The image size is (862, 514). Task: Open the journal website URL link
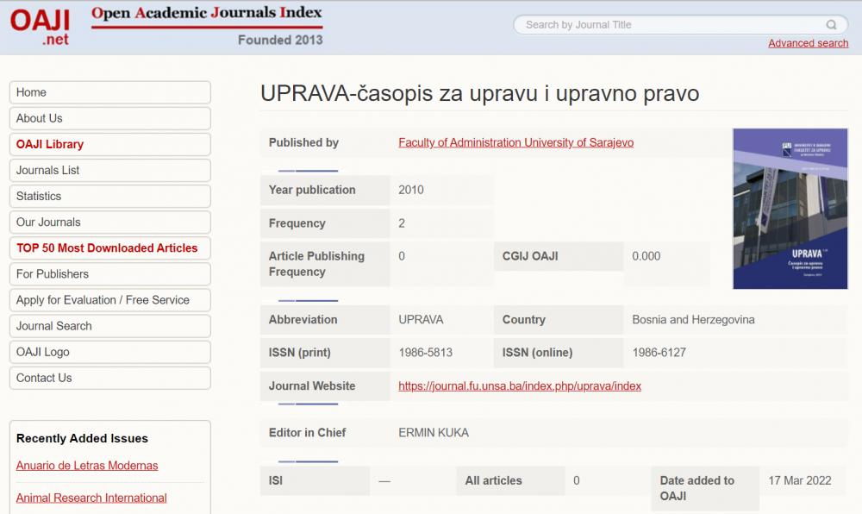(x=518, y=385)
